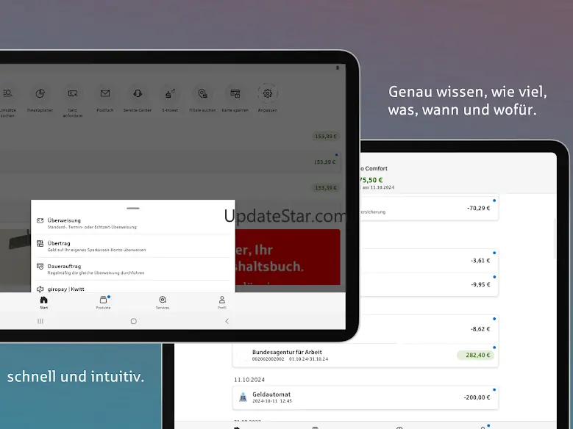
Task: Click the green 75,50 € account balance
Action: click(x=371, y=180)
